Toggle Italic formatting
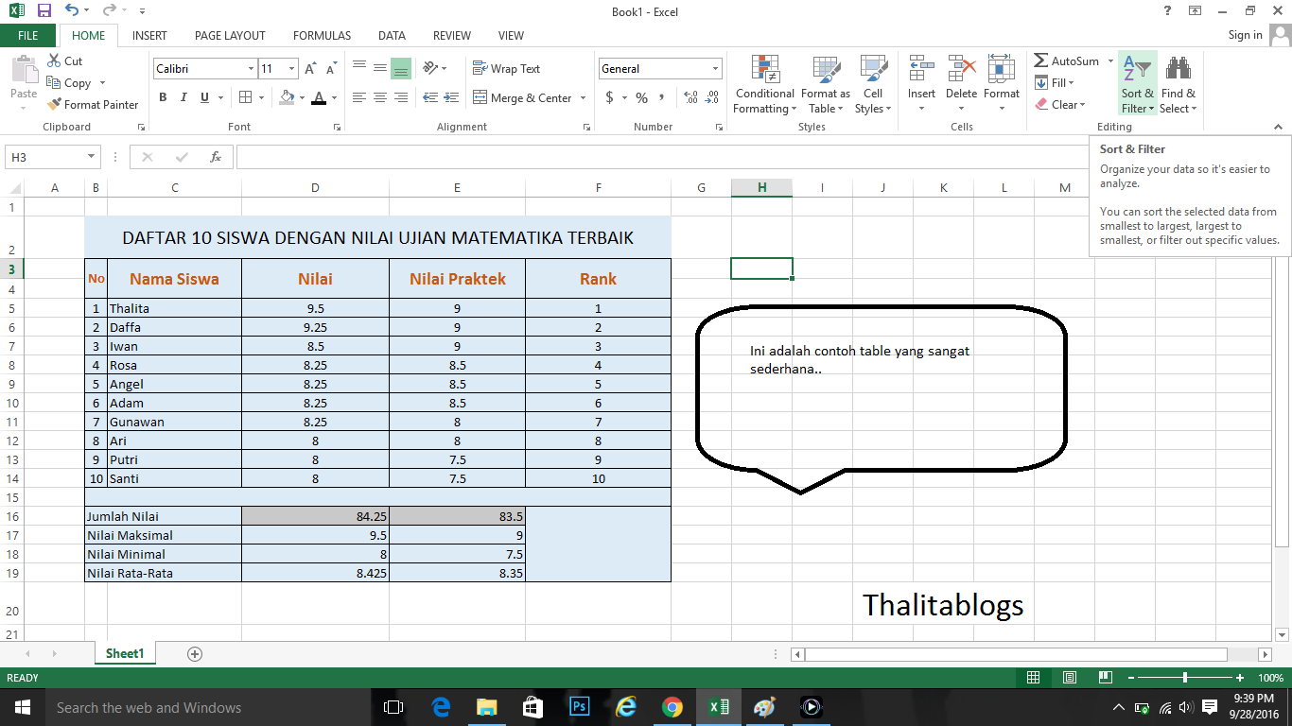 (x=183, y=96)
